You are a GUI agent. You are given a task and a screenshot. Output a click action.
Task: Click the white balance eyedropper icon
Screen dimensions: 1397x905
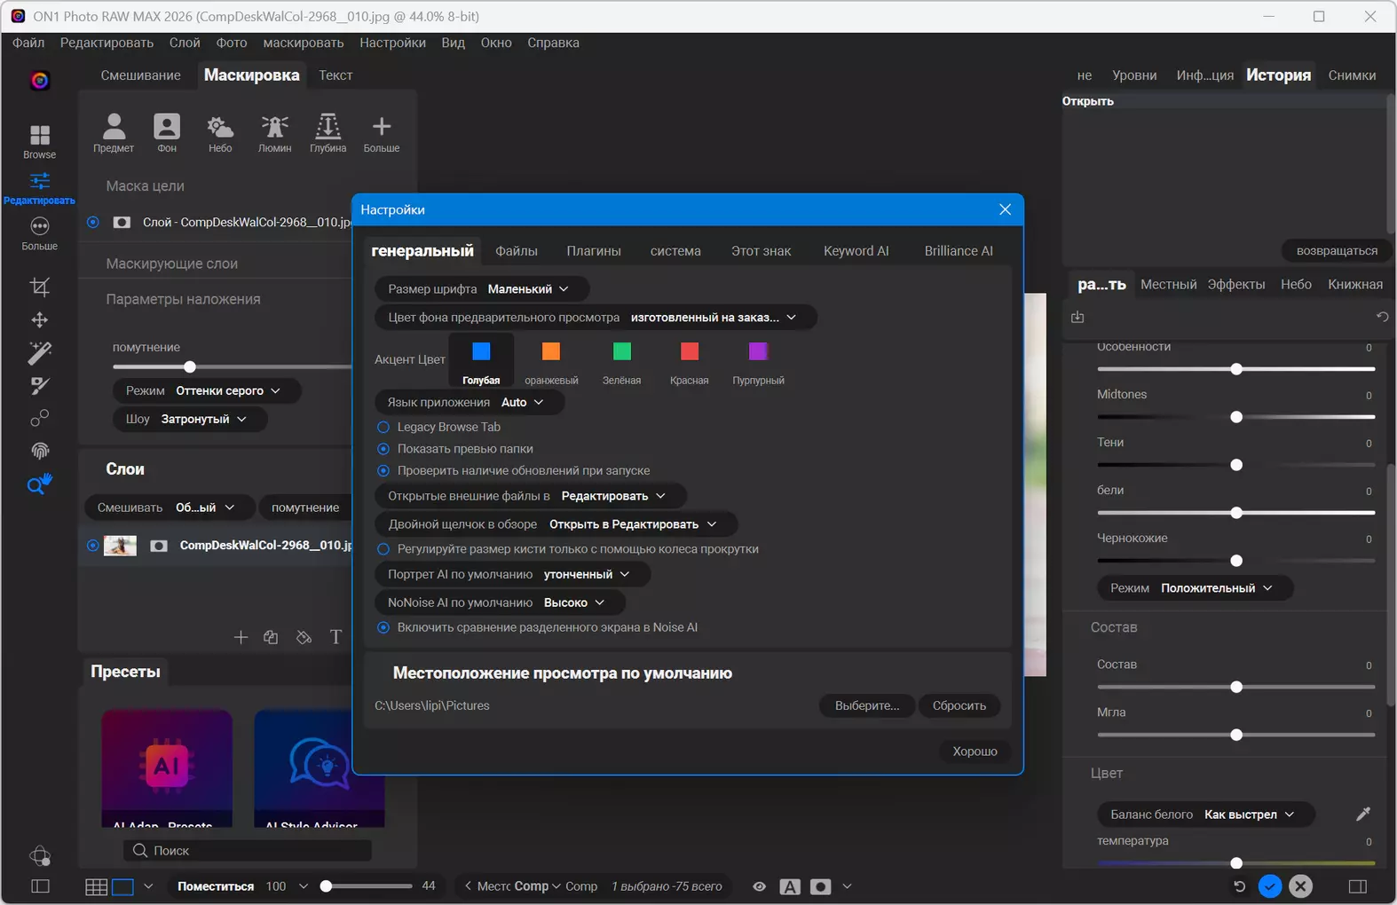coord(1362,814)
